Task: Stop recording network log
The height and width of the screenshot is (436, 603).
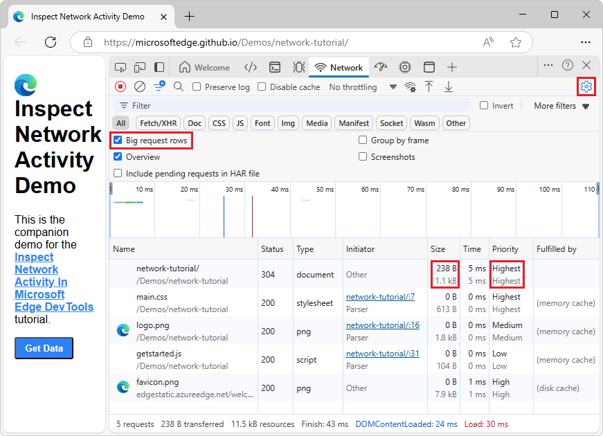Action: 120,87
